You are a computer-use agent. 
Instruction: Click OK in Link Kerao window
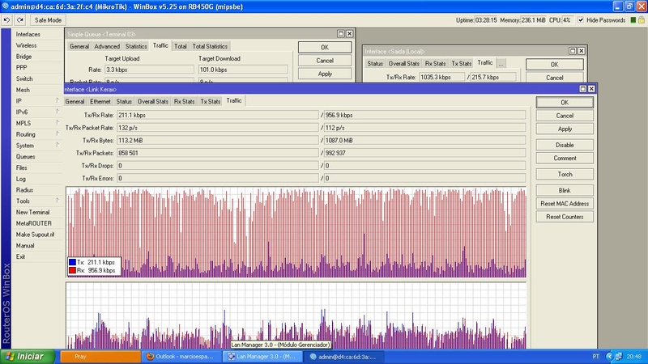click(565, 103)
